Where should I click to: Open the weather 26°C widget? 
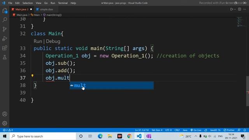[186, 136]
